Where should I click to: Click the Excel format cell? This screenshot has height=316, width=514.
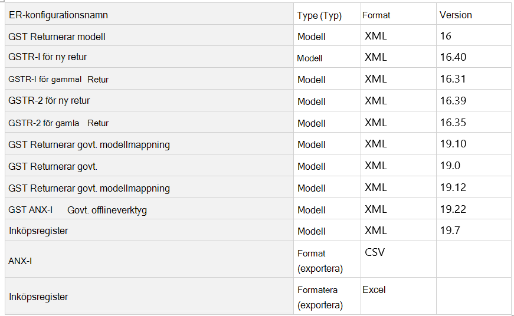398,297
